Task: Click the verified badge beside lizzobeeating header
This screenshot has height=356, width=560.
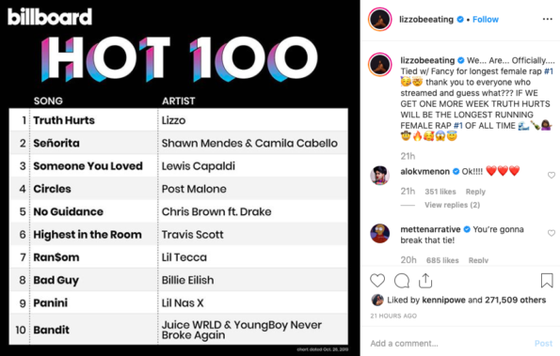Action: (460, 19)
